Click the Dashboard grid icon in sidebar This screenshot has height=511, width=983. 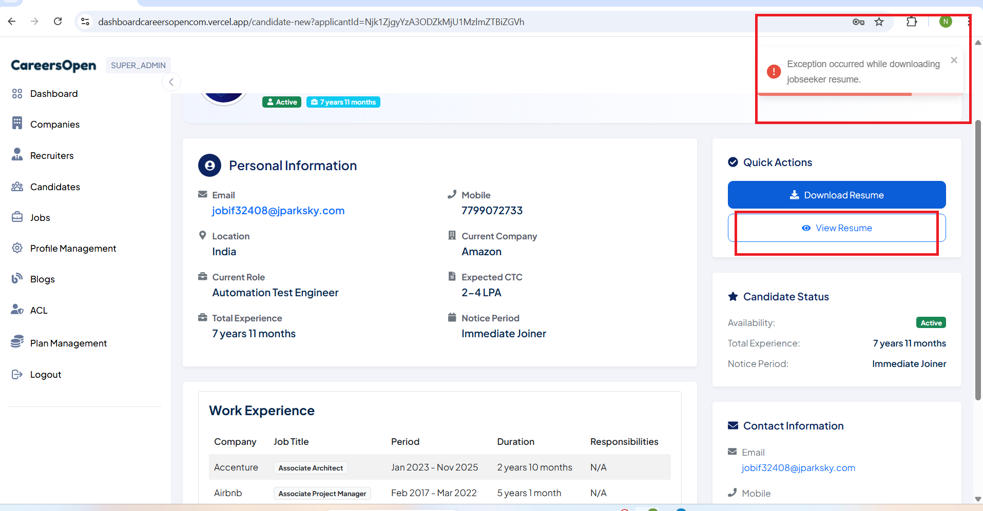17,94
